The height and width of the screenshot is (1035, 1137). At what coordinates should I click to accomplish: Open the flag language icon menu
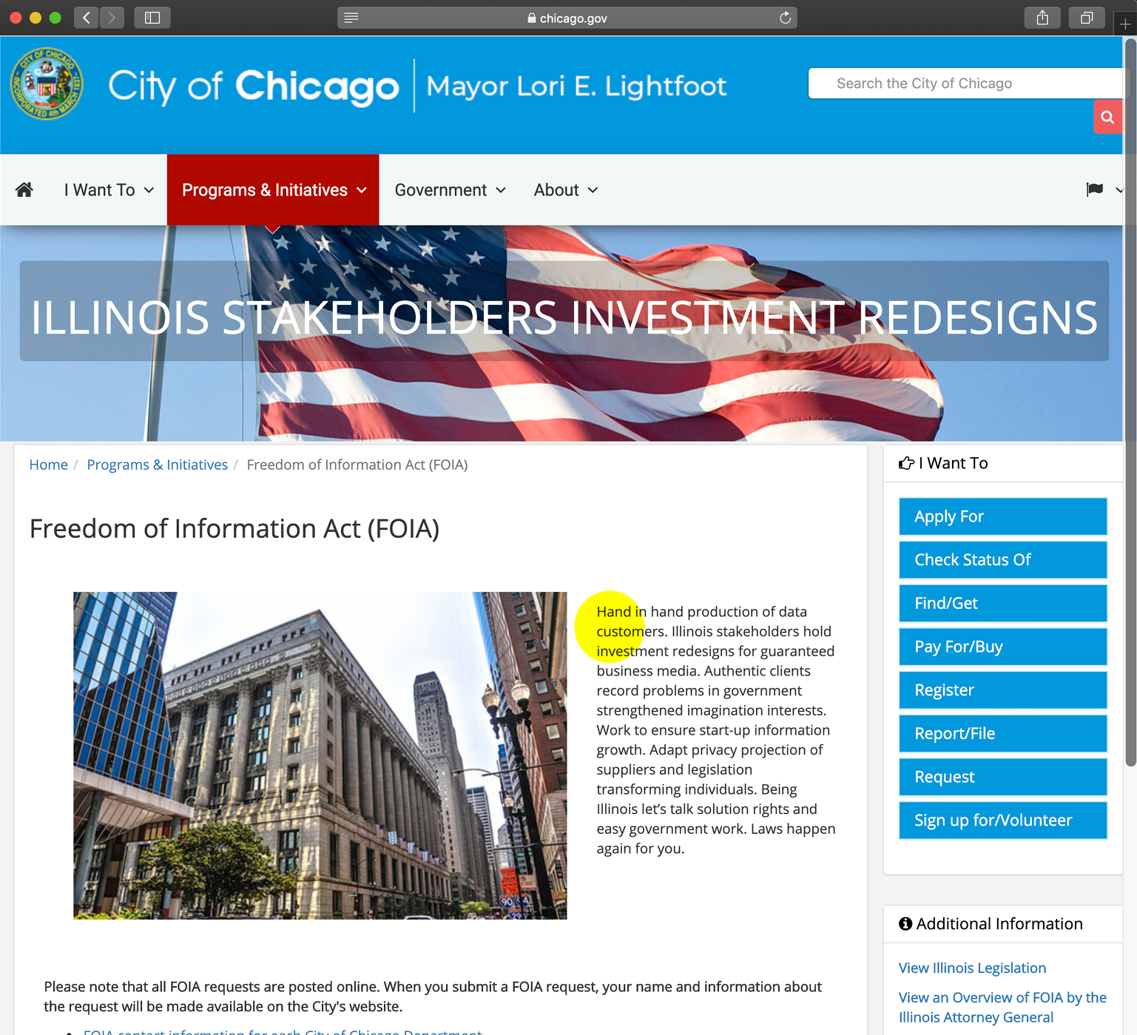pos(1095,189)
